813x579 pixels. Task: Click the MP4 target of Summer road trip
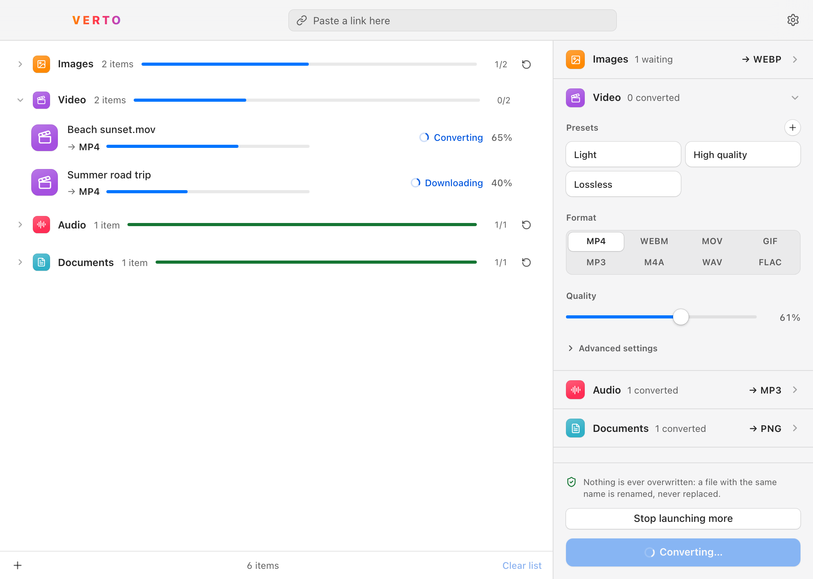[x=89, y=192]
